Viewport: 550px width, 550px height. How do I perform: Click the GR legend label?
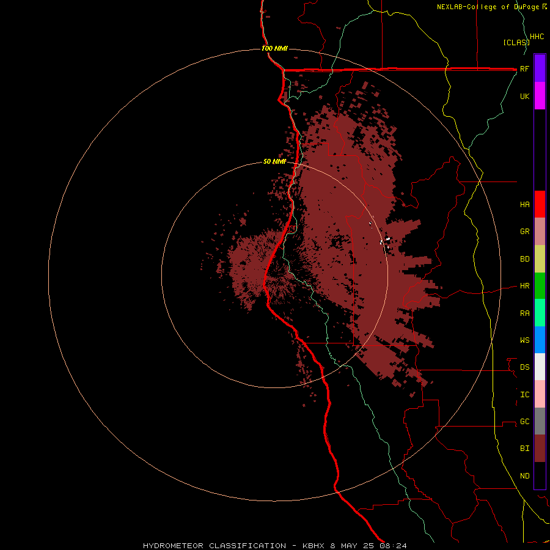[x=524, y=232]
